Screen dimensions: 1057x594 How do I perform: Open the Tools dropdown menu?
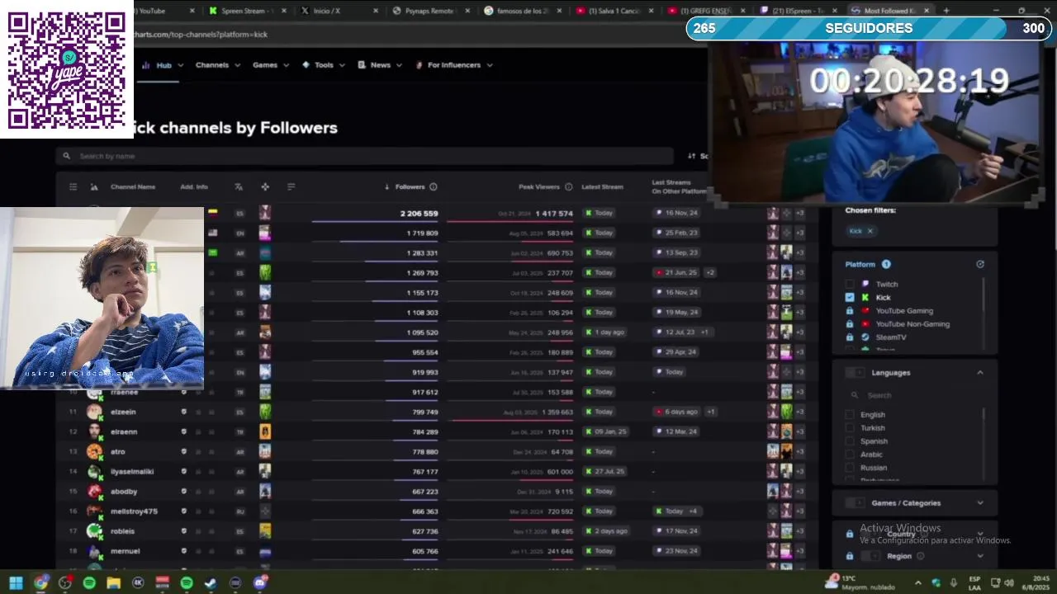click(323, 65)
